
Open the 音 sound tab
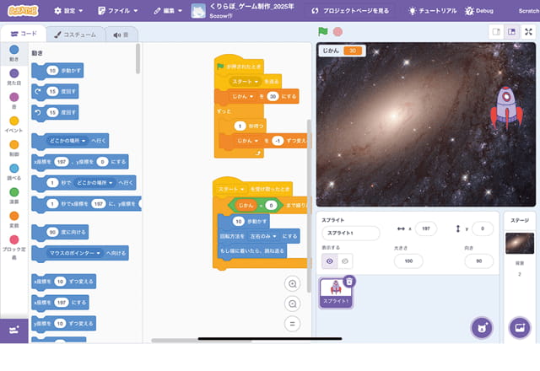(121, 35)
